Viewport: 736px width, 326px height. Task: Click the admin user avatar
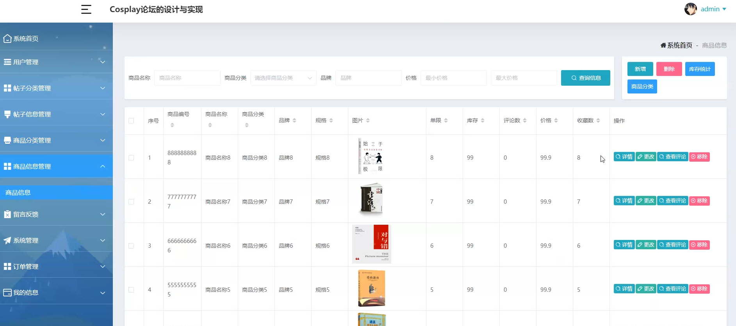tap(690, 9)
